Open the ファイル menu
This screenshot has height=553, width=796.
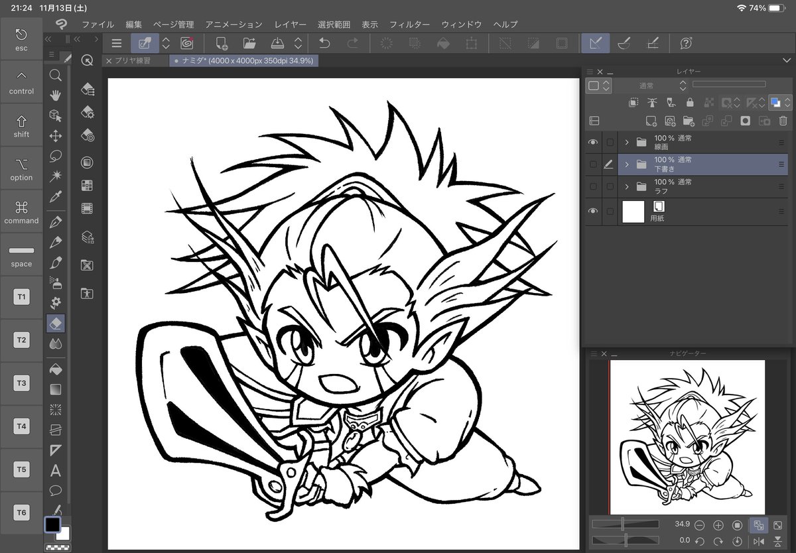coord(98,25)
